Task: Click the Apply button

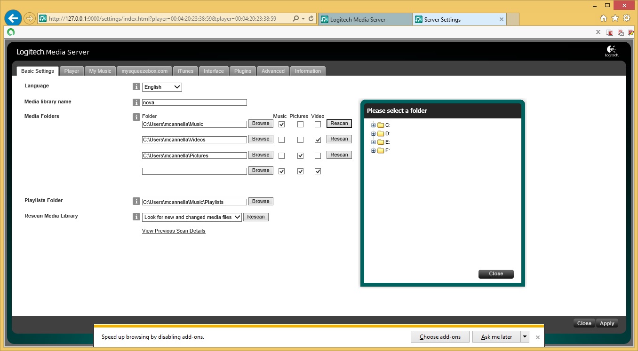Action: pos(606,323)
